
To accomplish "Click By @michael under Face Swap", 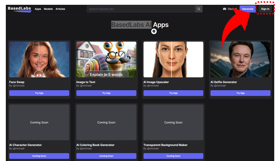I will tap(17, 86).
